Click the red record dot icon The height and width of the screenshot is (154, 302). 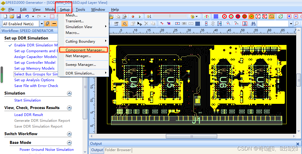click(x=133, y=17)
